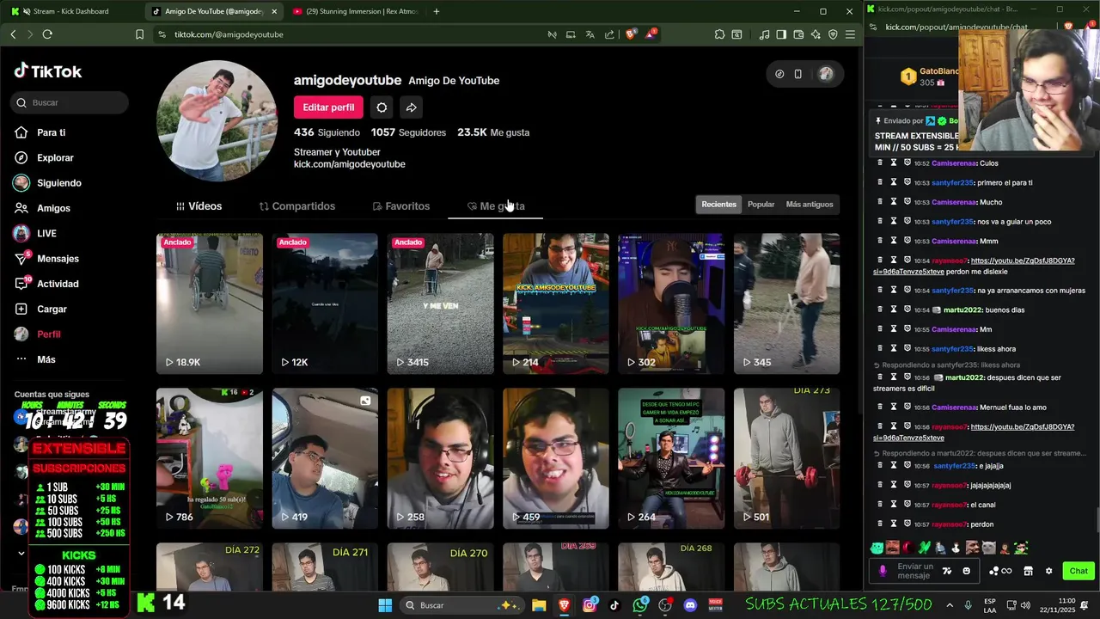Select Popular sort option
Screen dimensions: 1100x619
click(x=761, y=205)
